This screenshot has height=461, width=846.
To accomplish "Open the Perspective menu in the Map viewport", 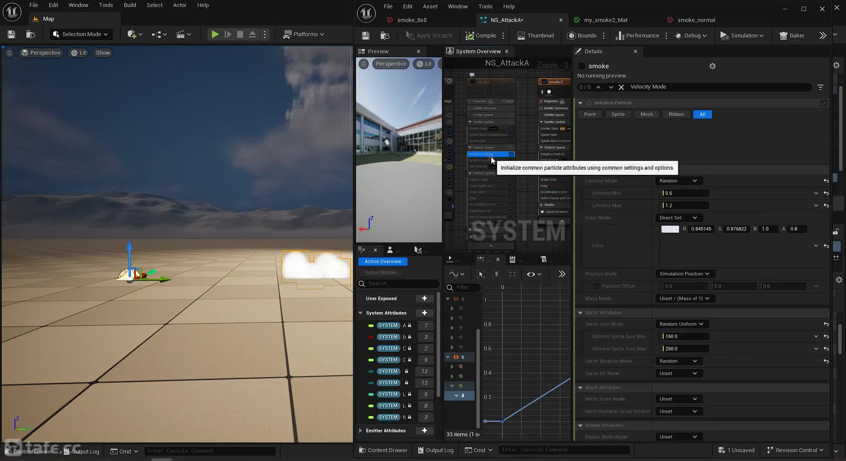I will click(x=41, y=53).
